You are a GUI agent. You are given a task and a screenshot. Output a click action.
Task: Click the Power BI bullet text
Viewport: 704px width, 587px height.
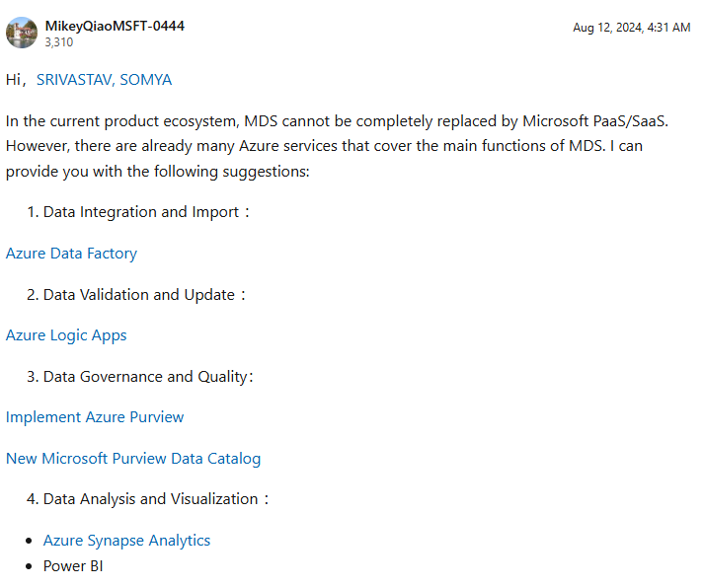pyautogui.click(x=73, y=566)
